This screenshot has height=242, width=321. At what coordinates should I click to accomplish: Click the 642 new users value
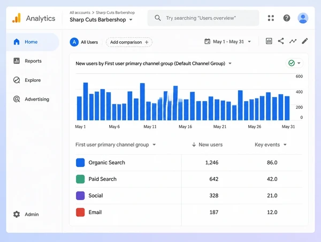point(213,179)
